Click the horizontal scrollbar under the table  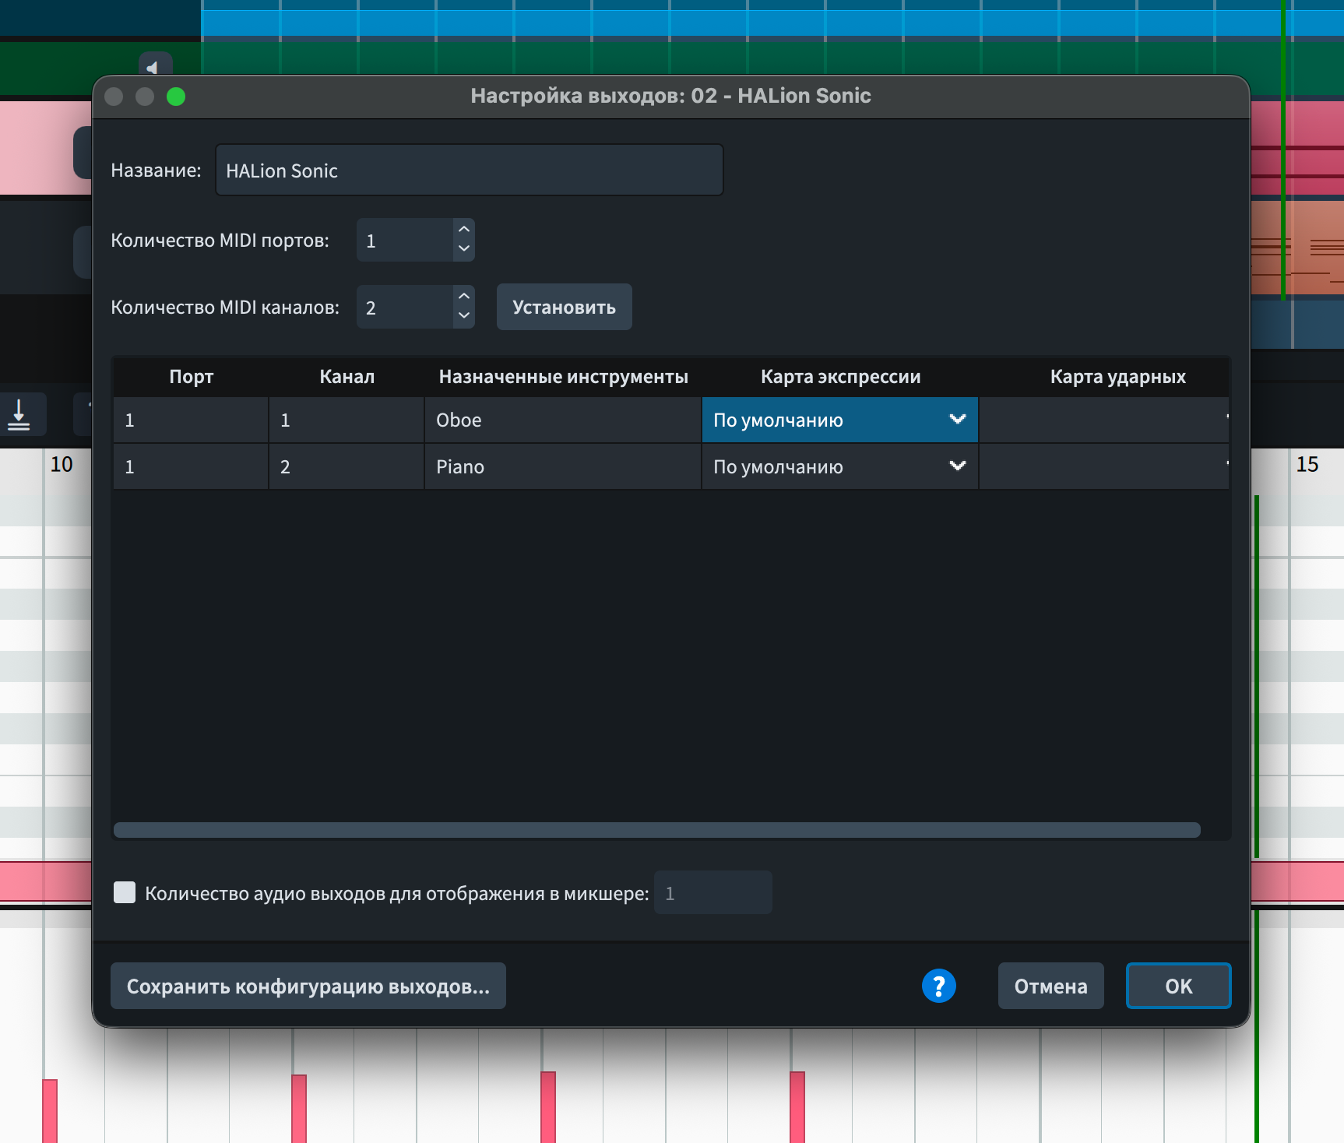tap(657, 830)
